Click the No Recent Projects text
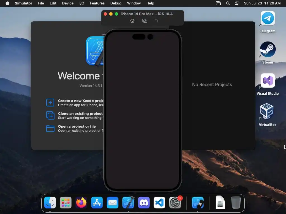The image size is (286, 214). coord(212,85)
